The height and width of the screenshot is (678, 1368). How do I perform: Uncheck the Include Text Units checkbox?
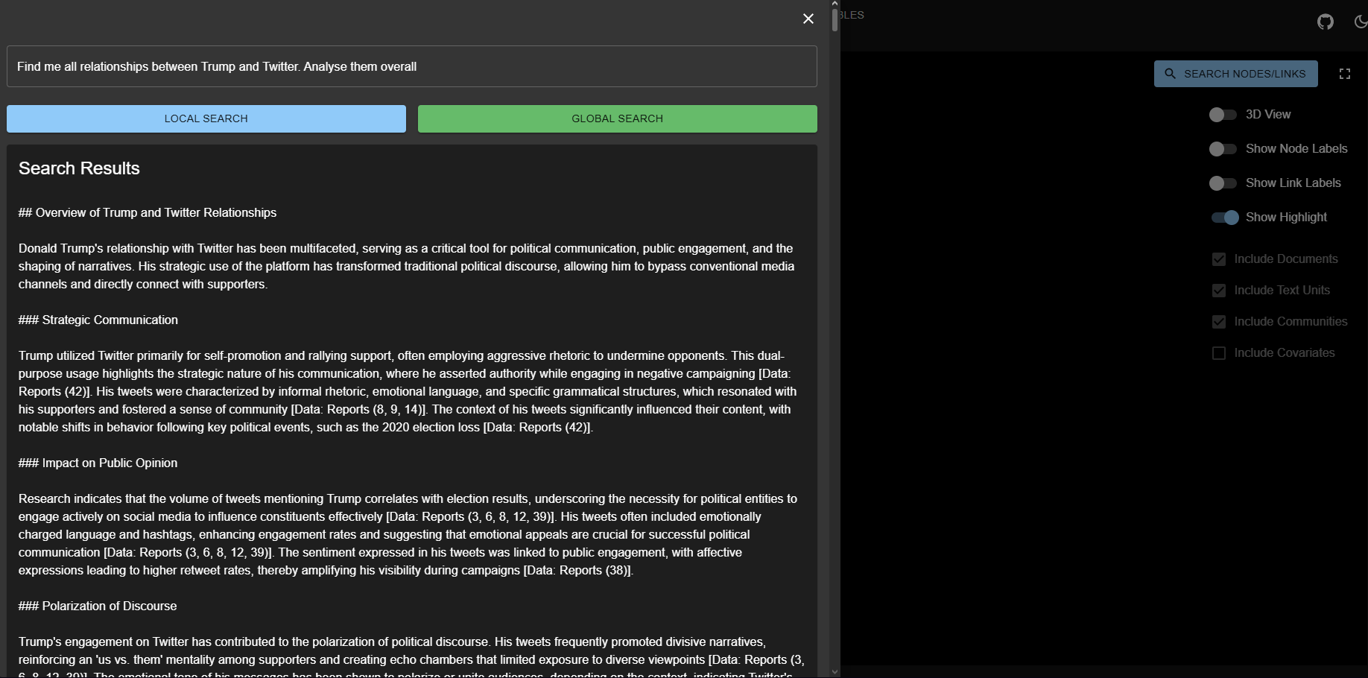(x=1219, y=291)
